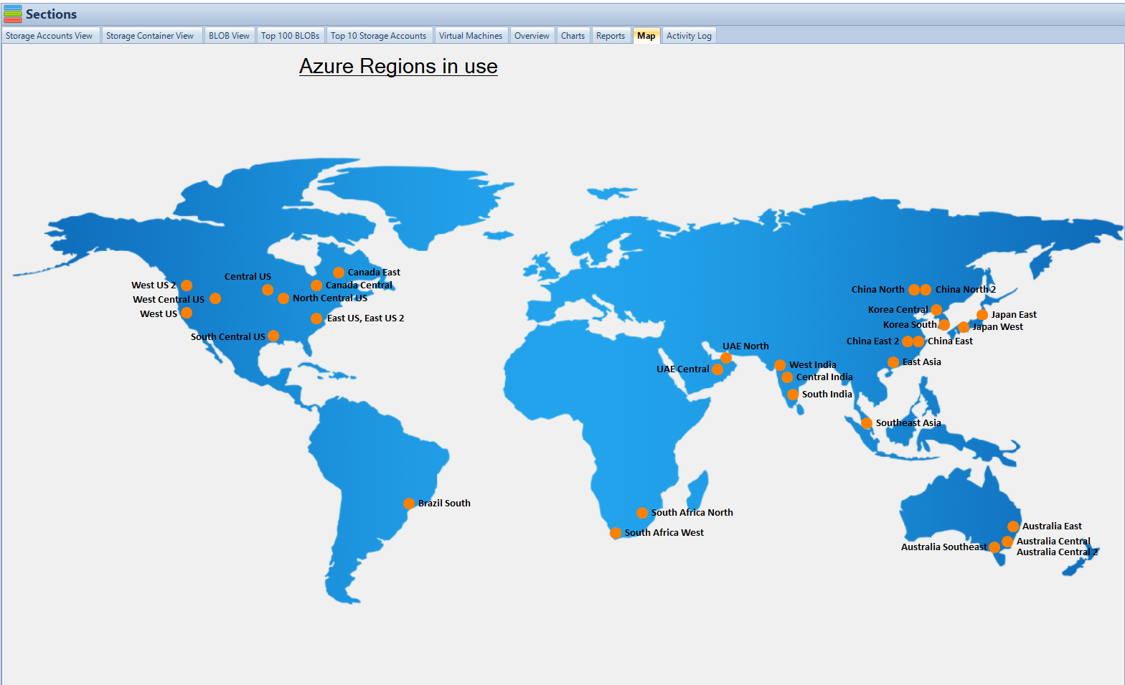Click the Central US orange marker
The width and height of the screenshot is (1125, 685).
click(268, 290)
